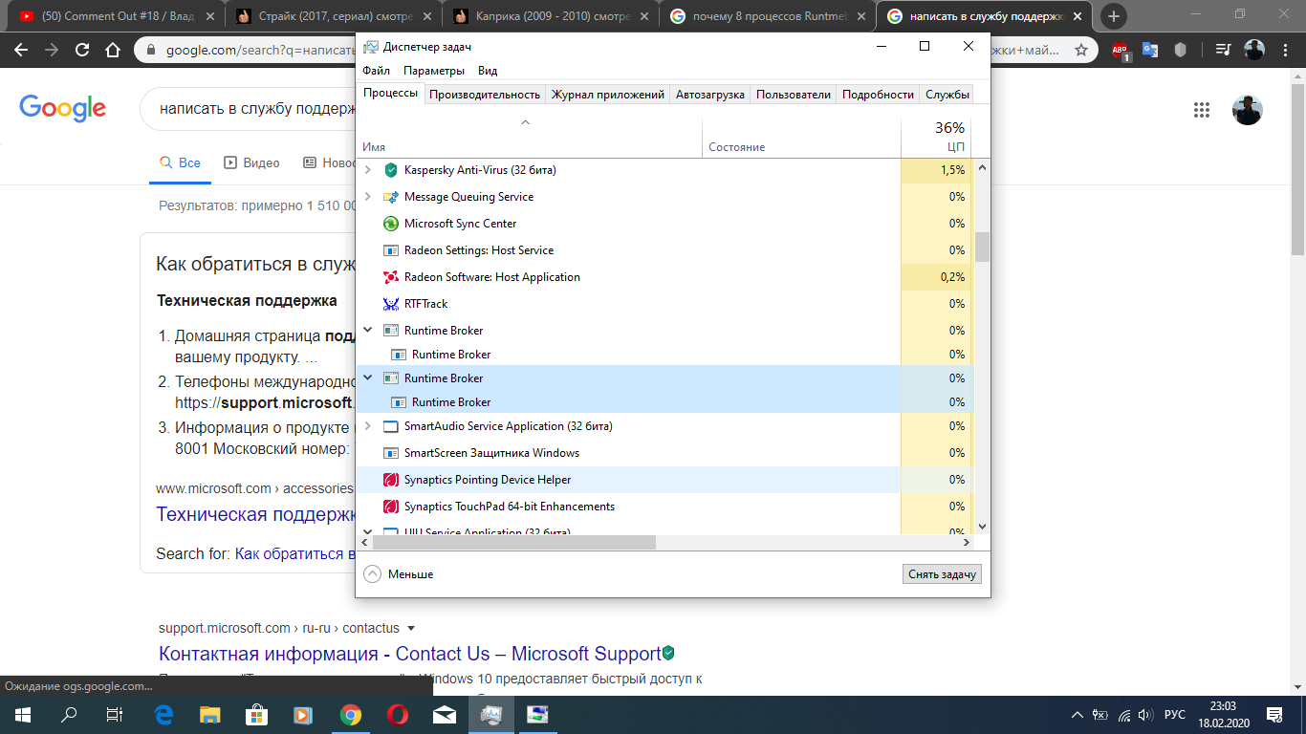Click the scroll down arrow of process list
Screen dimensions: 1306x734
pos(982,526)
